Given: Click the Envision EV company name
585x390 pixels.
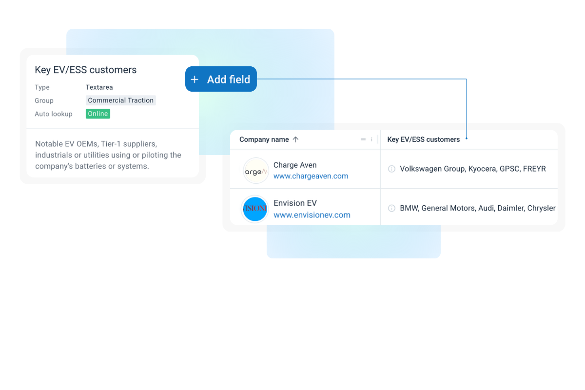Looking at the screenshot, I should click(295, 203).
